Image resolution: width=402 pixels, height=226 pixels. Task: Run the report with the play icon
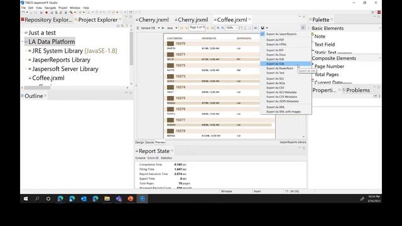point(163,28)
